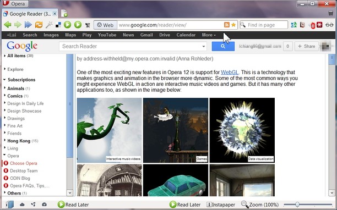Open a new tab with the page-plus icon
The image size is (337, 210).
pos(64,13)
